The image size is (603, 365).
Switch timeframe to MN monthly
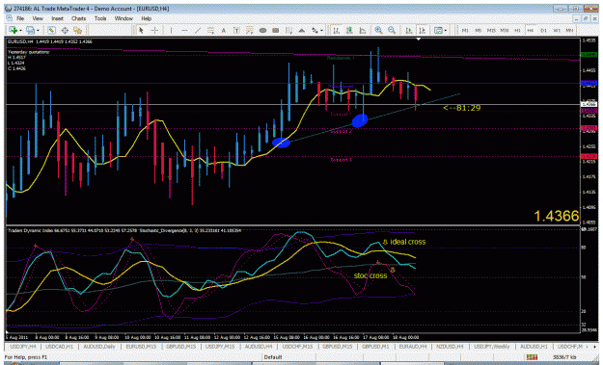(569, 30)
